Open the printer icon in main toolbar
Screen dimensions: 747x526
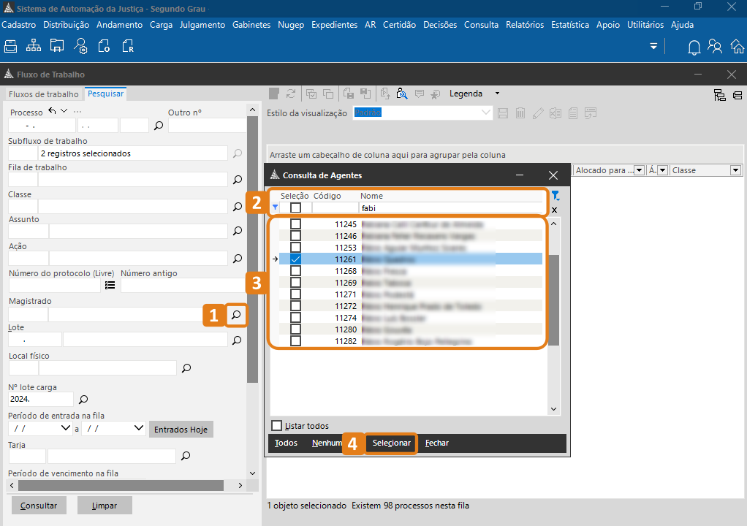[10, 46]
